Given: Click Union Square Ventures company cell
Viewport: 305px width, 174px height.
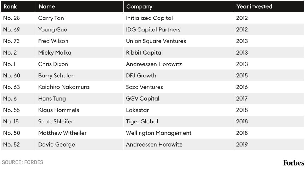Looking at the screenshot, I should click(x=156, y=41).
